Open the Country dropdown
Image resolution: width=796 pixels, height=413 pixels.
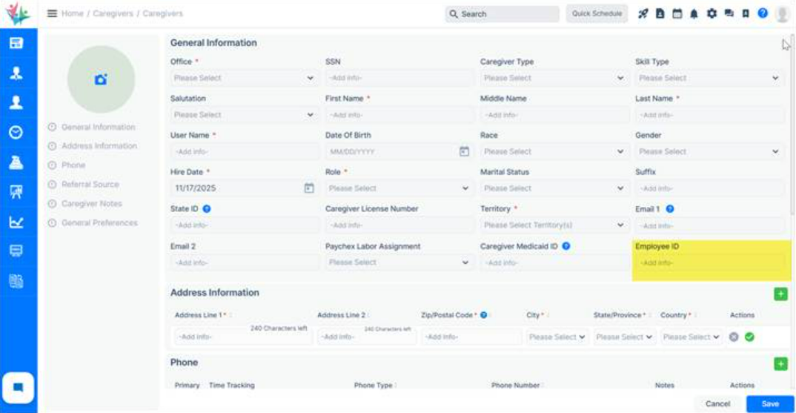691,337
